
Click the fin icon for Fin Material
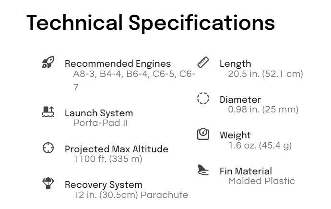tap(203, 170)
